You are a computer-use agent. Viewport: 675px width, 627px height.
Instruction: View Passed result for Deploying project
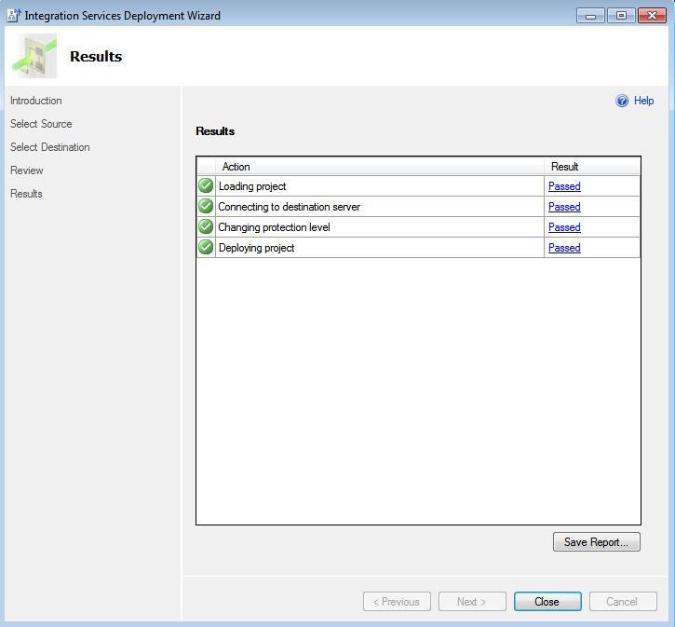564,248
